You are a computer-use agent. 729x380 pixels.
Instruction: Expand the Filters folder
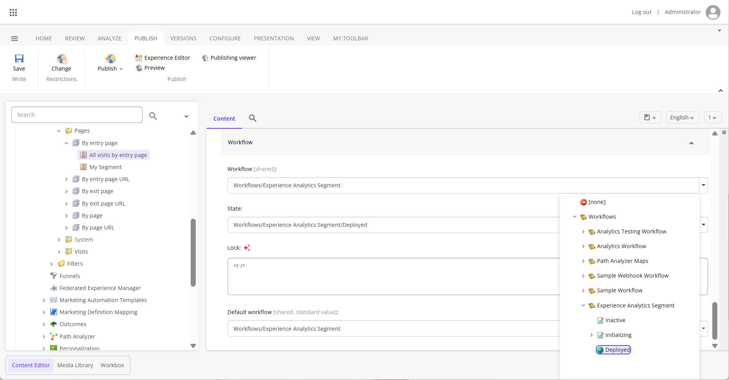[52, 264]
